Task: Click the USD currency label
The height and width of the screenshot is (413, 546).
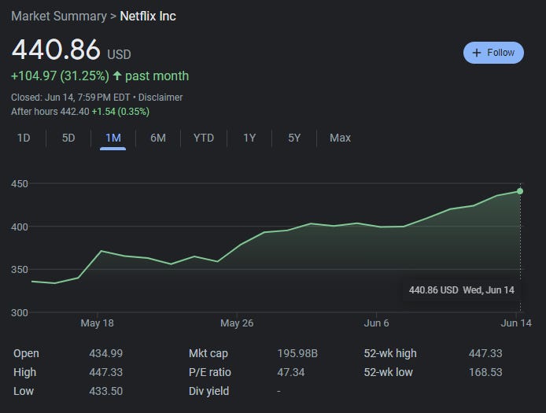Action: 119,54
